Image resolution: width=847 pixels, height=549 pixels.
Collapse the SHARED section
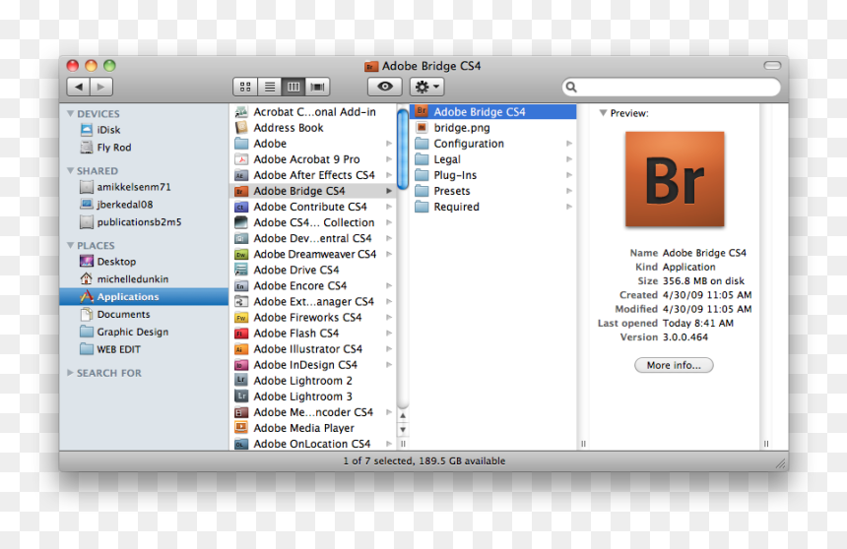(70, 170)
